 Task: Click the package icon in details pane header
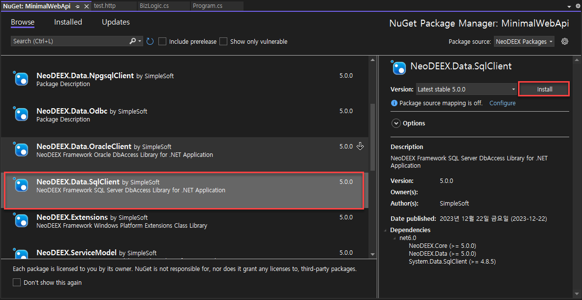pyautogui.click(x=399, y=67)
